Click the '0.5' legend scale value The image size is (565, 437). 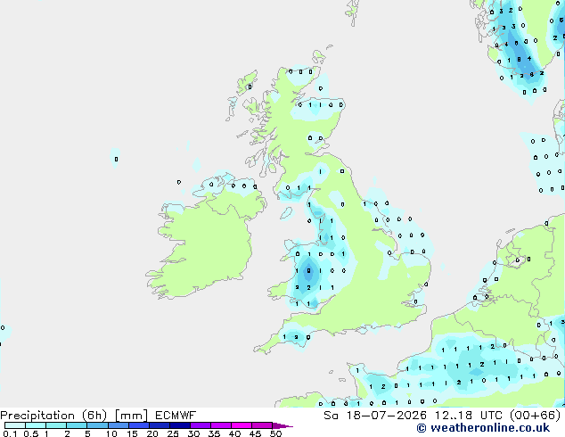tap(31, 433)
